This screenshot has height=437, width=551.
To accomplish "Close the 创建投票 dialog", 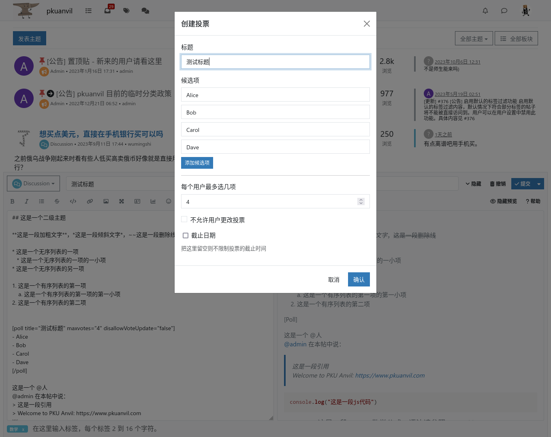I will pos(367,24).
